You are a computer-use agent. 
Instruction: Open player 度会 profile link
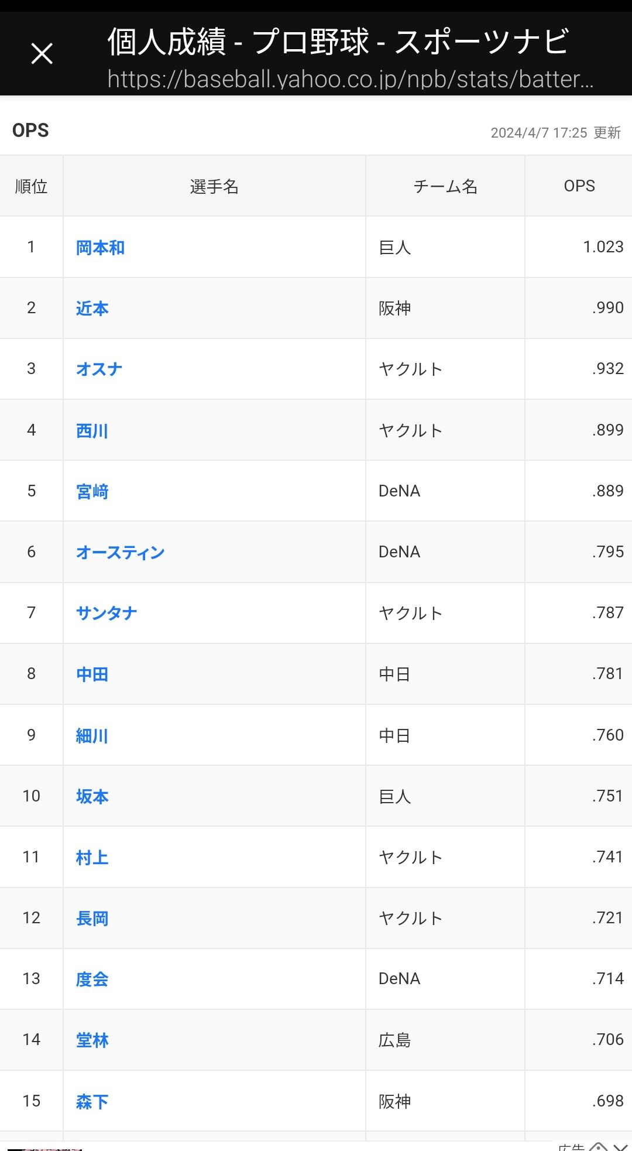point(92,979)
